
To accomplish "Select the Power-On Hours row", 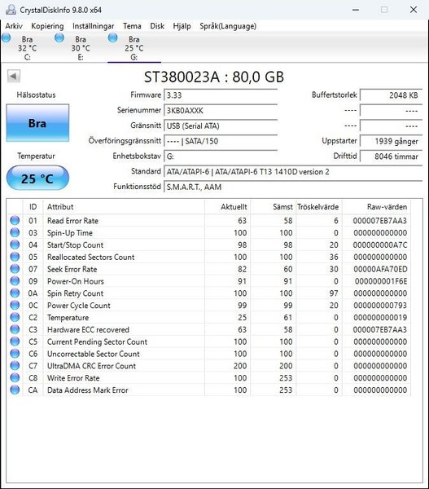I will [208, 281].
